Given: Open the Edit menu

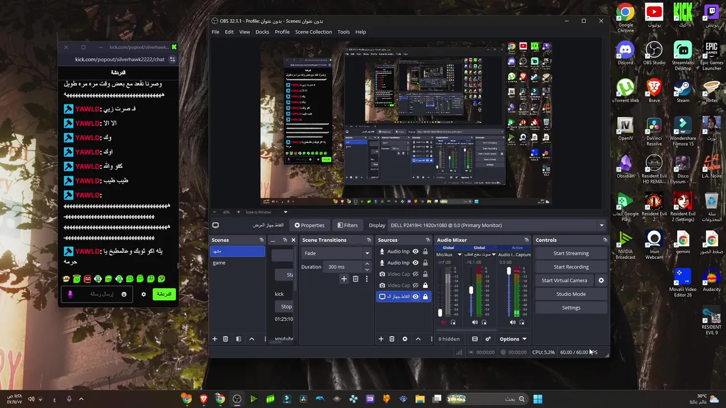Looking at the screenshot, I should tap(229, 32).
